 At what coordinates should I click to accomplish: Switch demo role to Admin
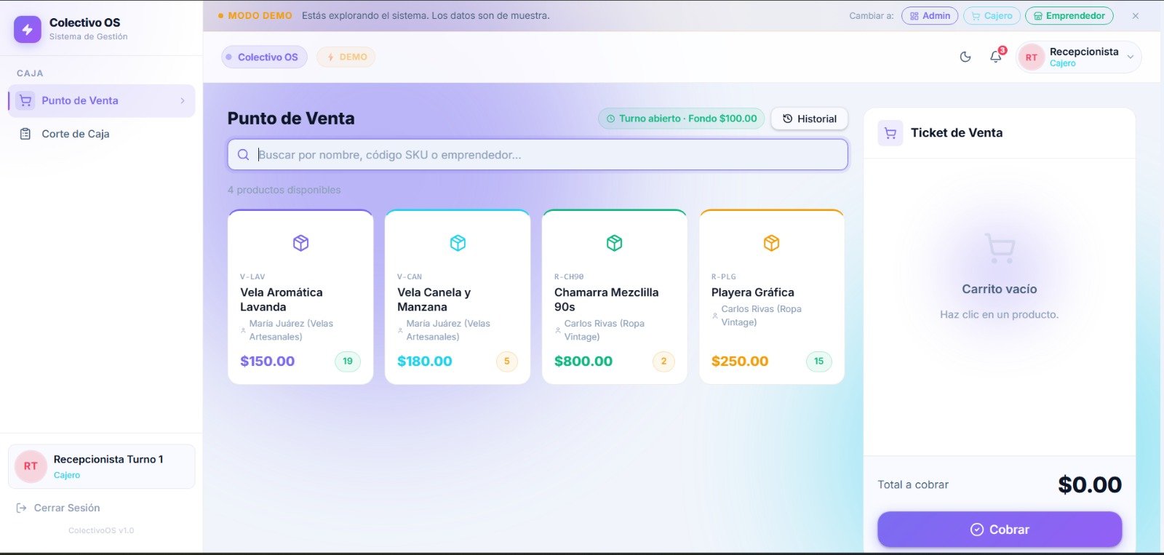pyautogui.click(x=930, y=16)
